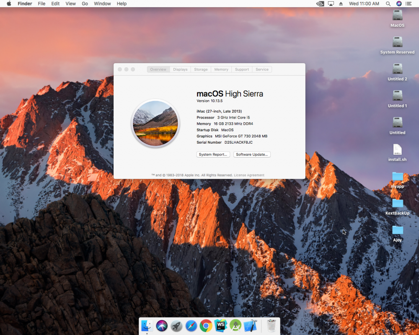
Task: Click the 3 GHz Intel Core i5 text
Action: tap(233, 118)
